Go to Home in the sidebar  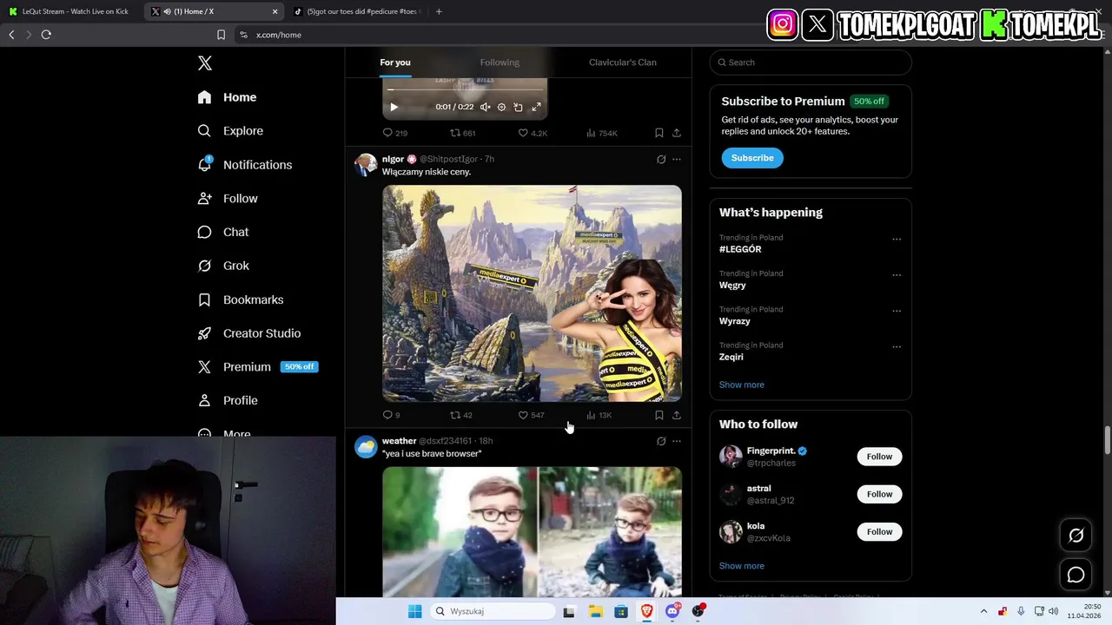point(228,97)
